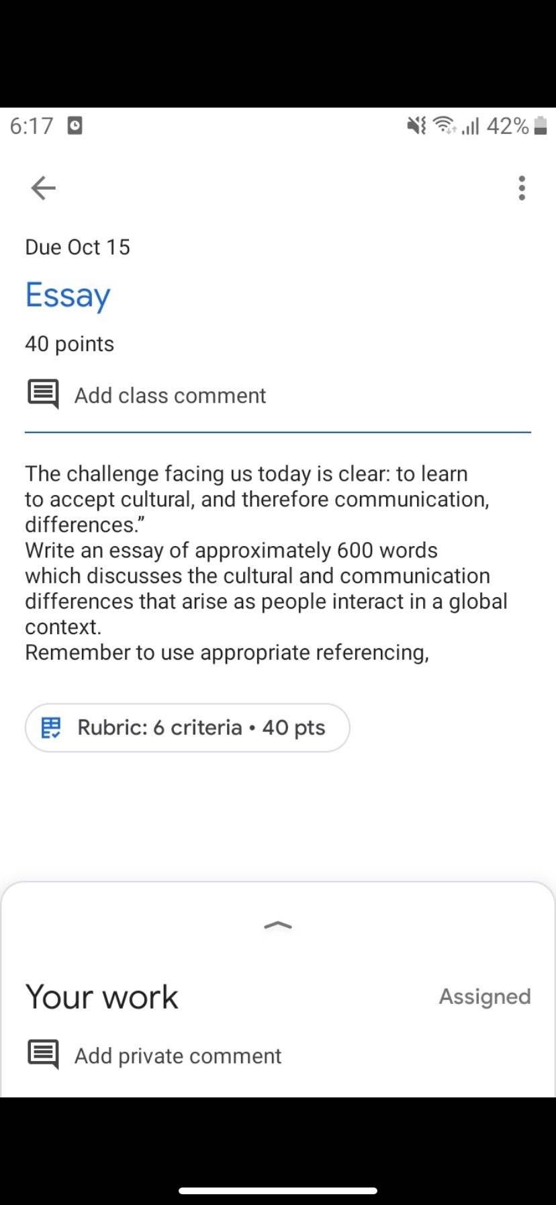The image size is (556, 1205).
Task: Tap the home gesture bar
Action: point(278,1190)
